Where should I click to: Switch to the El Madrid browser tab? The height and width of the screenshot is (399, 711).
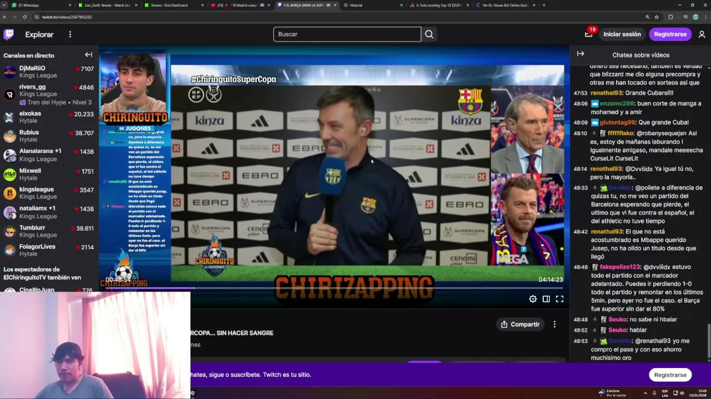(x=239, y=5)
